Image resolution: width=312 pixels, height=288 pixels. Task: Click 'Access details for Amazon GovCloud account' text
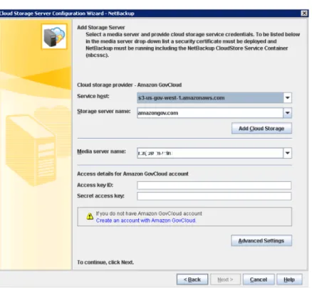tap(132, 174)
